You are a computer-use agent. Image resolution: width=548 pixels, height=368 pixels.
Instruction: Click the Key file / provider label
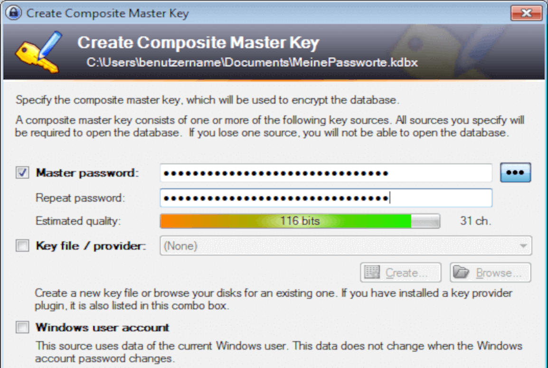coord(91,246)
